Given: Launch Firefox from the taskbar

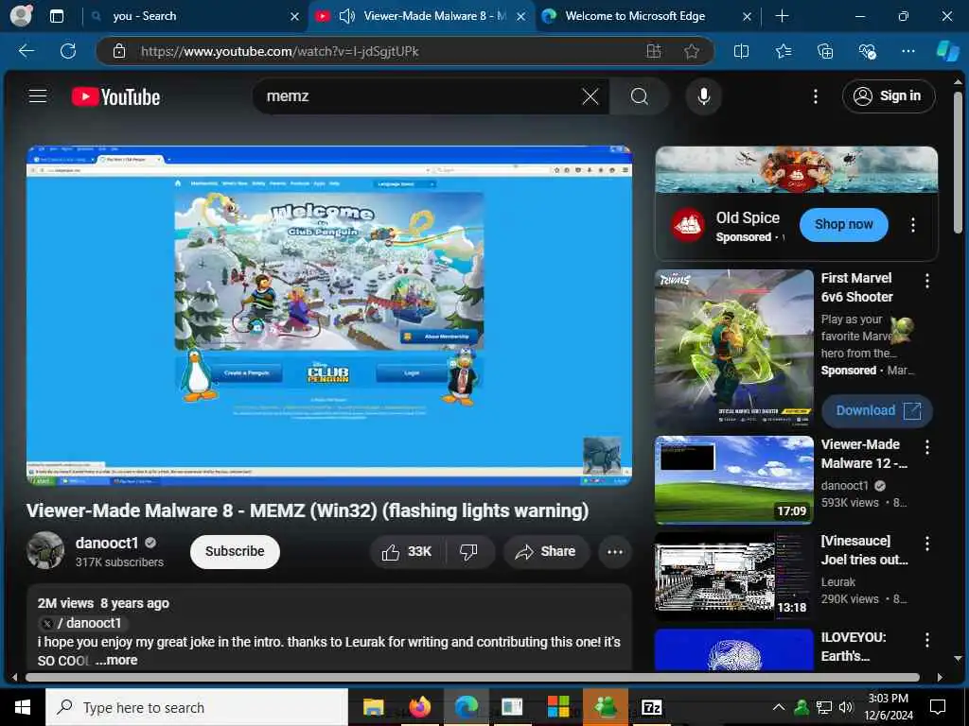Looking at the screenshot, I should pyautogui.click(x=419, y=707).
